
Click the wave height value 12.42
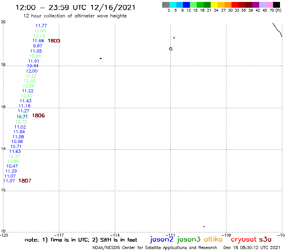(27, 96)
